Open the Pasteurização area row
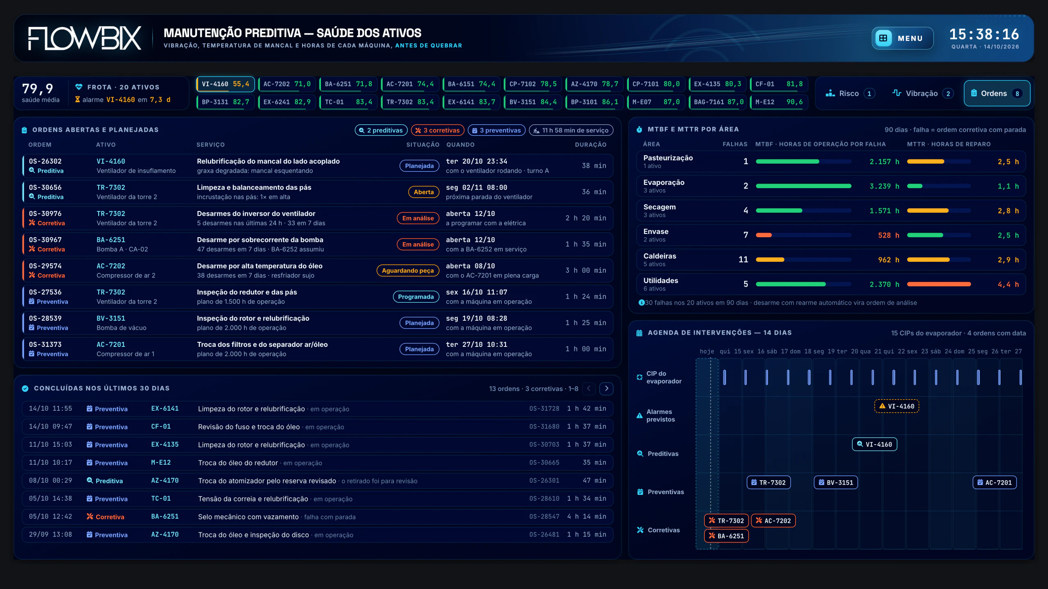1048x589 pixels. (831, 162)
